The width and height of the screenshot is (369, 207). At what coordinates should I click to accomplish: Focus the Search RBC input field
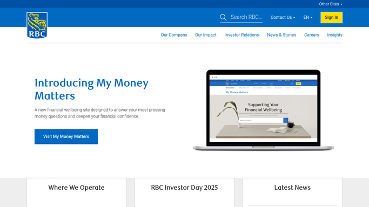[x=246, y=17]
